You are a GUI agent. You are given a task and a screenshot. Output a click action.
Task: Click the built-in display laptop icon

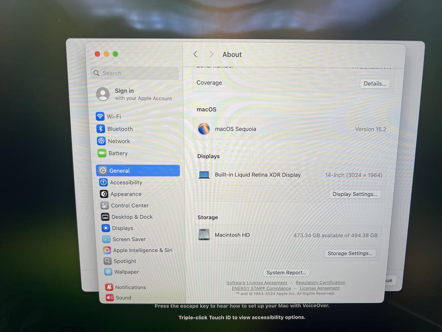[204, 175]
